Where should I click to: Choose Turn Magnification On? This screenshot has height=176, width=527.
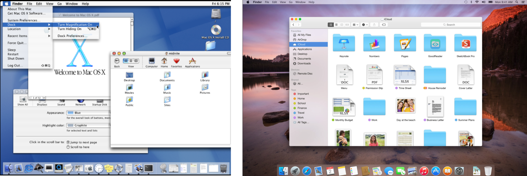76,24
